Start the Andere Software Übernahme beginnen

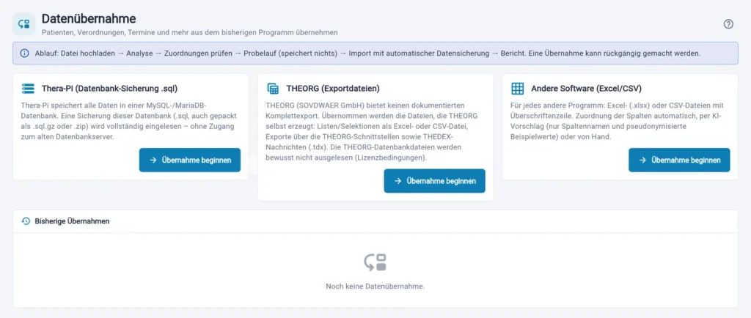click(x=679, y=160)
